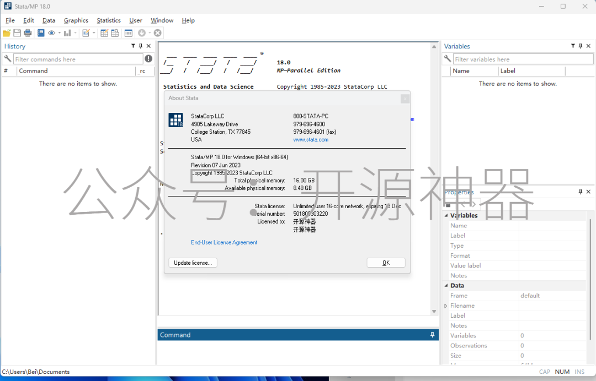Click the Print icon in toolbar
596x381 pixels.
(x=28, y=33)
